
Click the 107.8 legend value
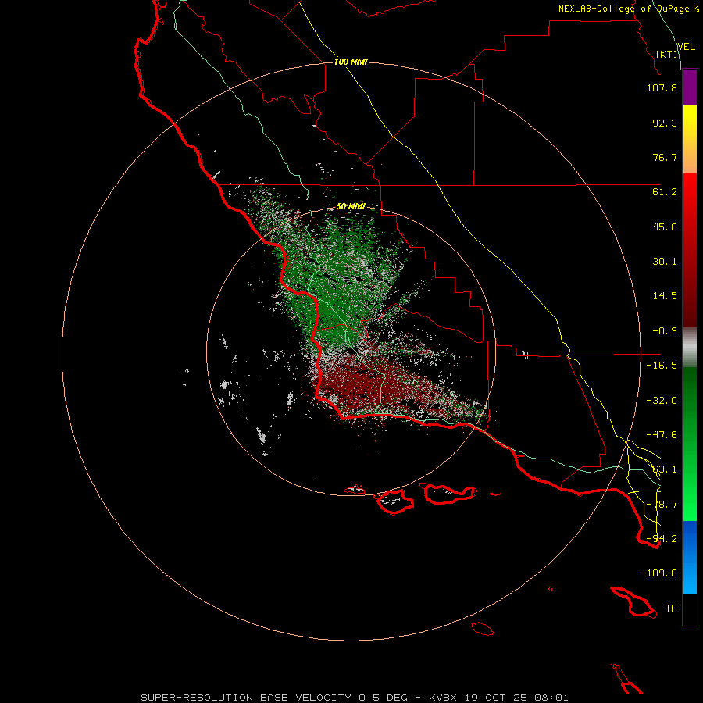point(662,87)
